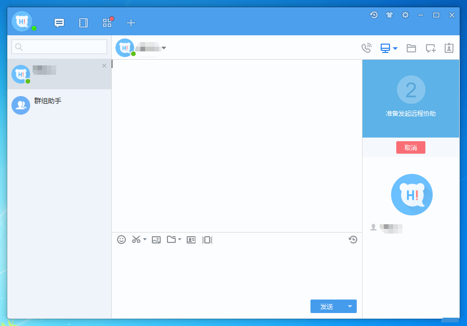This screenshot has width=467, height=326.
Task: Send a window shake icon
Action: pyautogui.click(x=207, y=240)
